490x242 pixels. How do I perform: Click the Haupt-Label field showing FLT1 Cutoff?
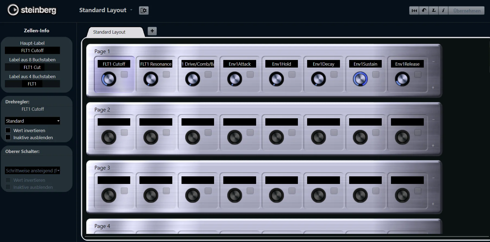(x=33, y=50)
